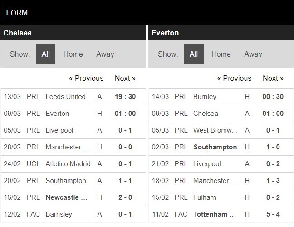Click Newcastle match in Chelsea list
The image size is (294, 227).
pyautogui.click(x=66, y=197)
